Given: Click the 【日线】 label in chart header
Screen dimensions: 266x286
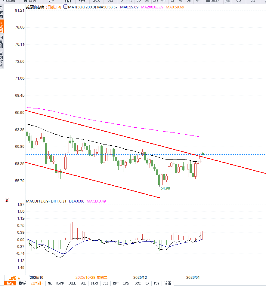Looking at the screenshot, I should [x=51, y=7].
